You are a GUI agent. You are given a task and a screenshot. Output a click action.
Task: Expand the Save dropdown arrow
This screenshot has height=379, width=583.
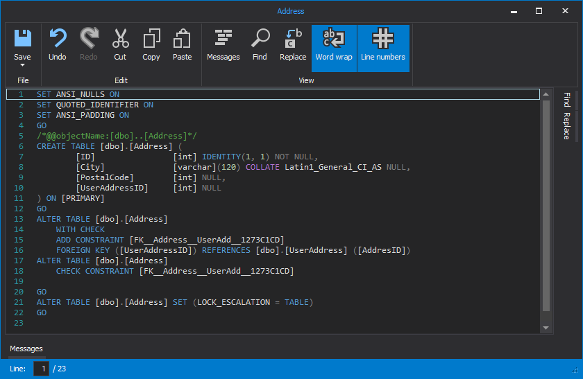[22, 65]
